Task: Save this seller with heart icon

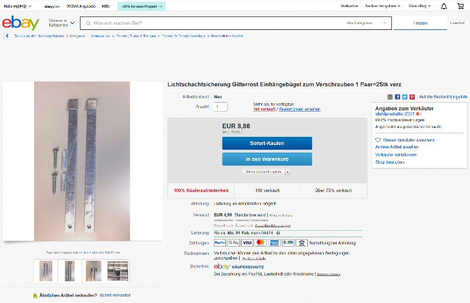Action: tap(378, 140)
